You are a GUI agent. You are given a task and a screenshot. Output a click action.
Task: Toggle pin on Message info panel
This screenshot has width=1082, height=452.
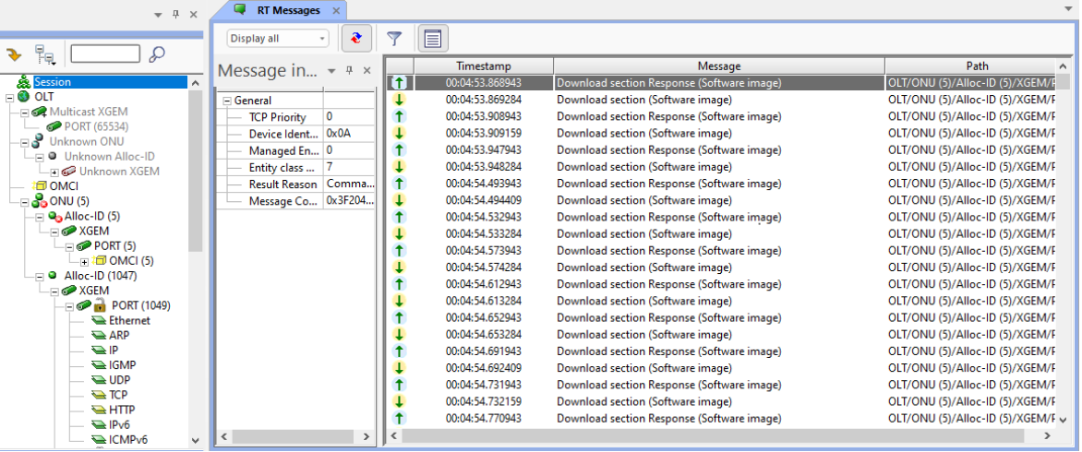click(350, 71)
